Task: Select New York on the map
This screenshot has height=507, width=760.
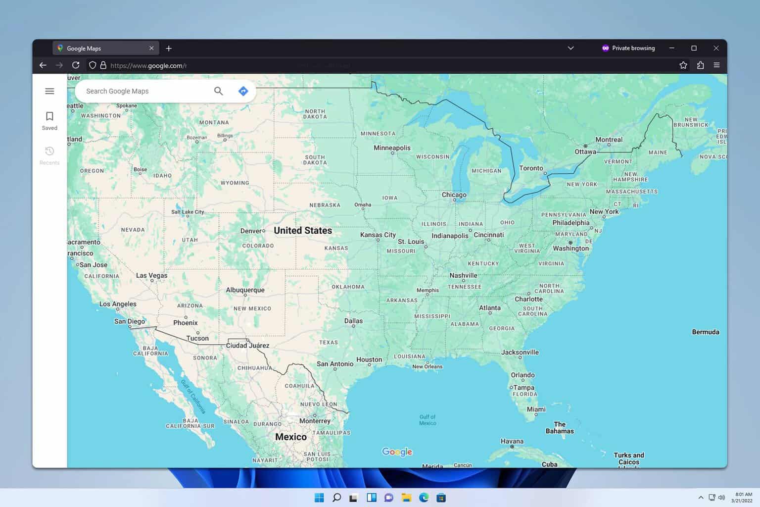Action: click(604, 211)
